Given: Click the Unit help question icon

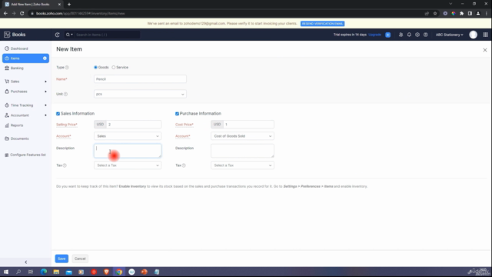Looking at the screenshot, I should 65,94.
